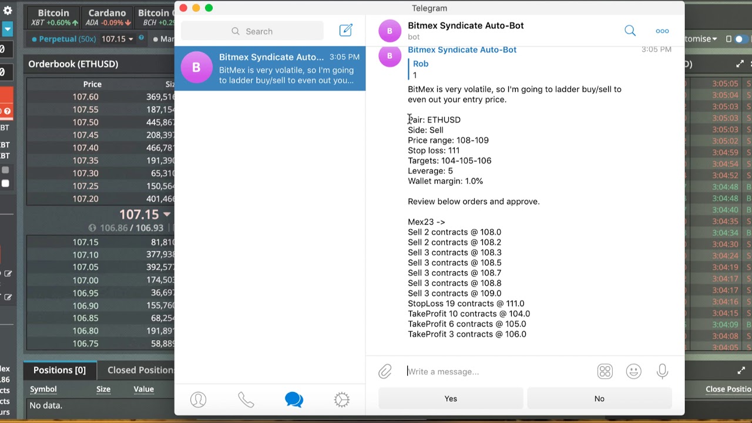Click the Orderbook (ETHUSD) panel title

pyautogui.click(x=73, y=63)
